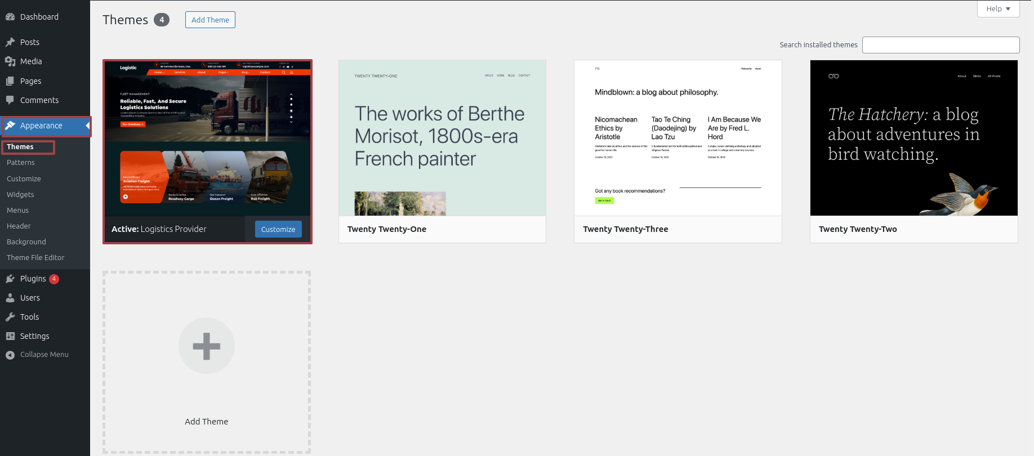Click the Posts pushpin icon

pyautogui.click(x=10, y=42)
